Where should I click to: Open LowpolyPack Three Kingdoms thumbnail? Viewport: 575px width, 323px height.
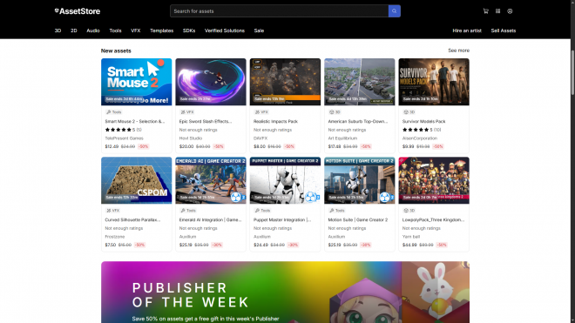434,180
